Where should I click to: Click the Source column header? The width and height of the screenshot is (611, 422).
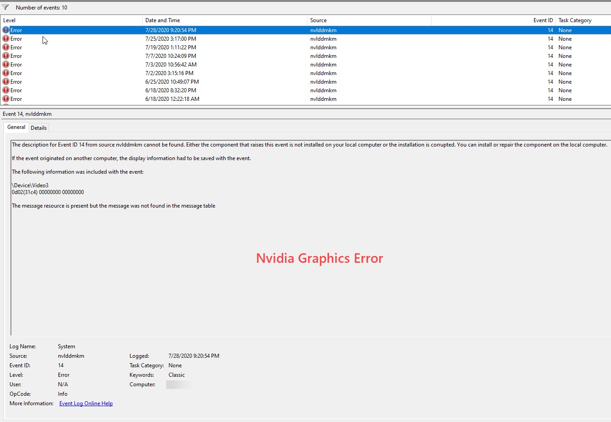(369, 20)
